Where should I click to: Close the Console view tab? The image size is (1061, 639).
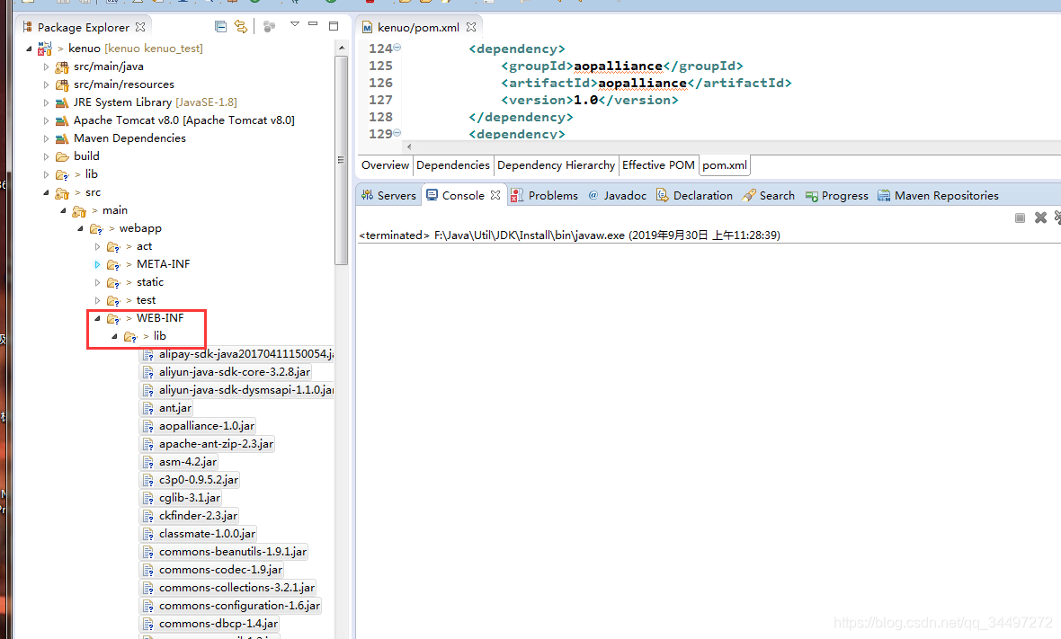click(x=495, y=195)
